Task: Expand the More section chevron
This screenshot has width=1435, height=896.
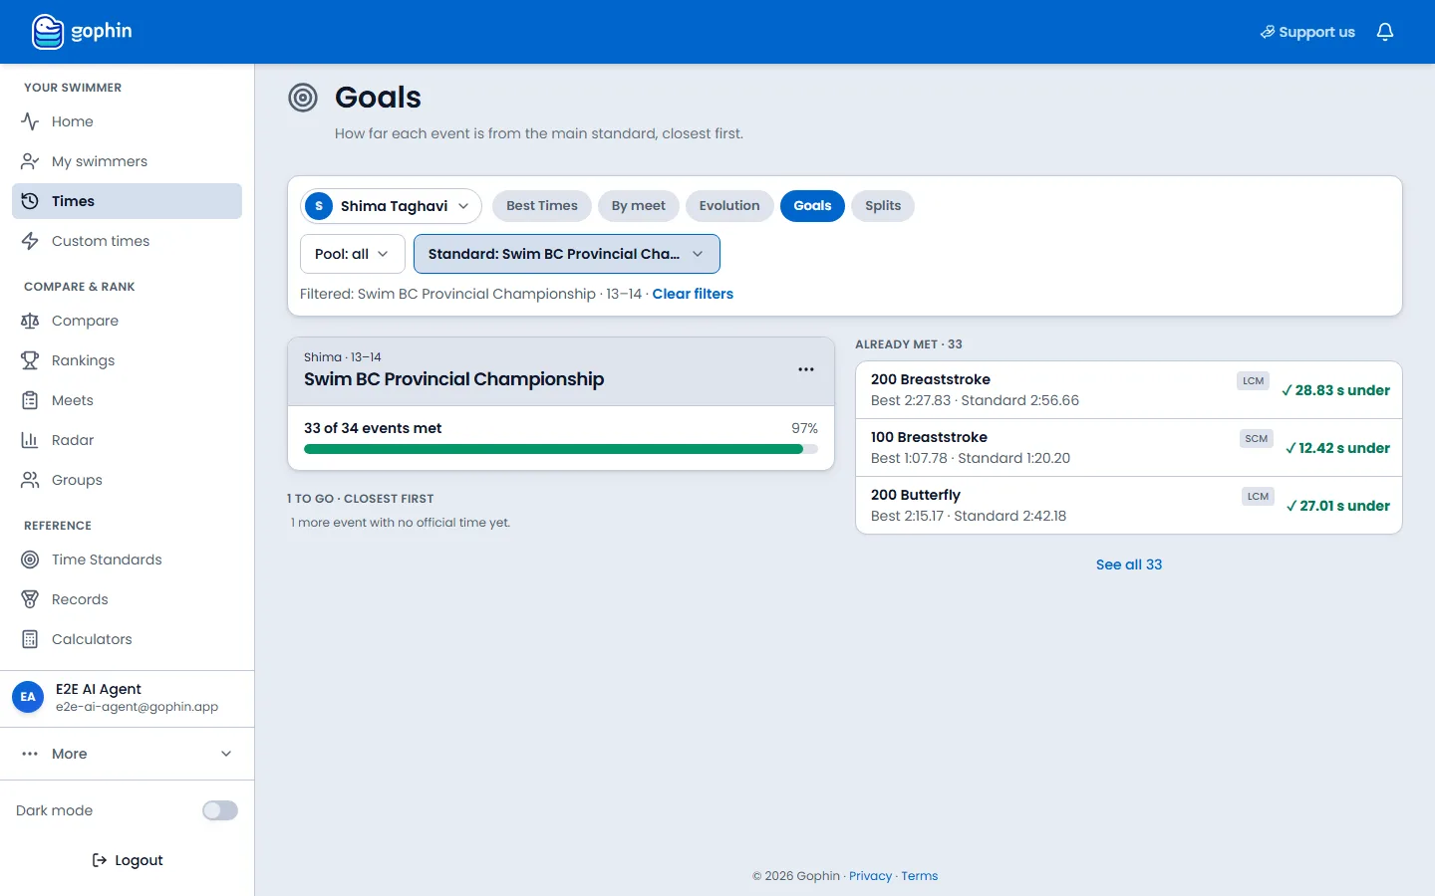Action: [x=226, y=754]
